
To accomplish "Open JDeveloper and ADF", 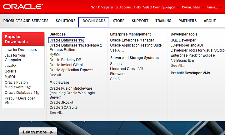I will [x=187, y=45].
